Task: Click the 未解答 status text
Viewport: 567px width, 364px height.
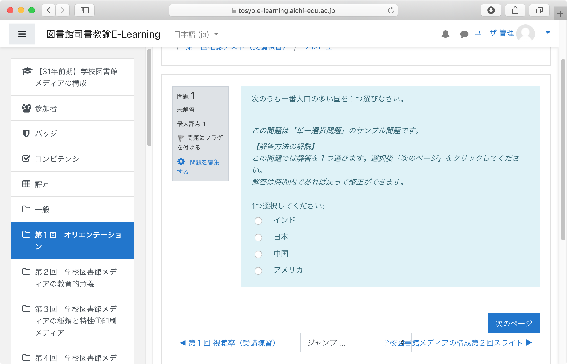Action: pos(186,110)
